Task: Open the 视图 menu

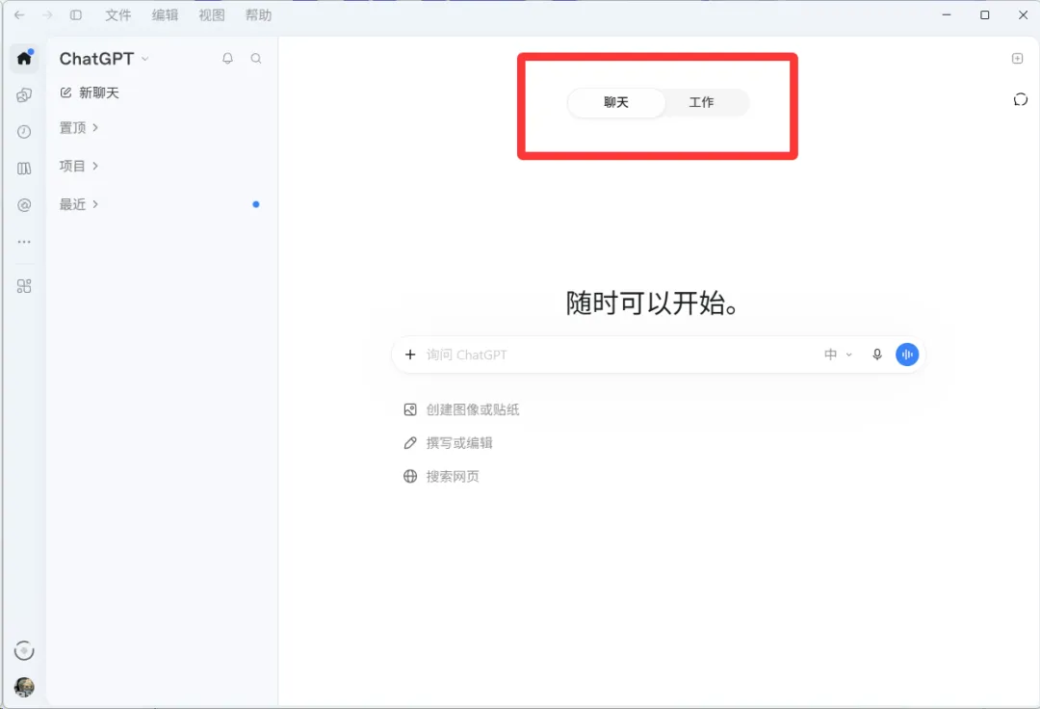Action: (x=212, y=14)
